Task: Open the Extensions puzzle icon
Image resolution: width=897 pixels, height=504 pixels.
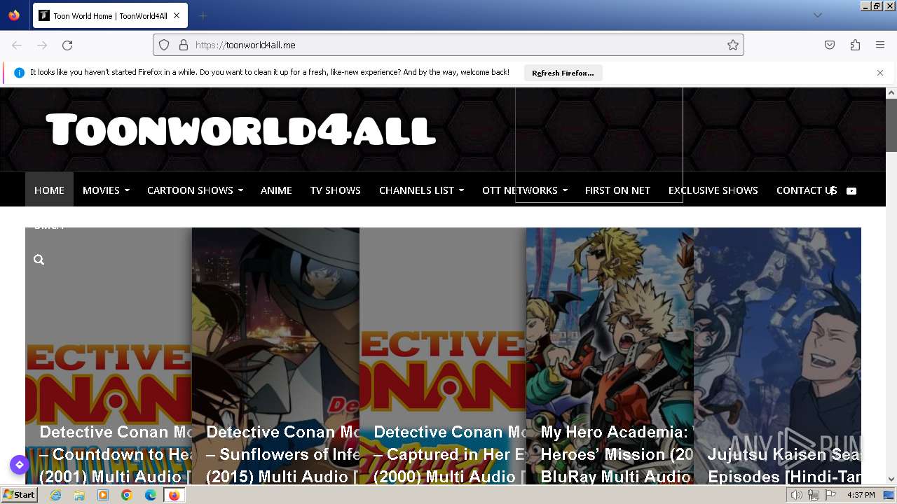Action: pos(855,45)
